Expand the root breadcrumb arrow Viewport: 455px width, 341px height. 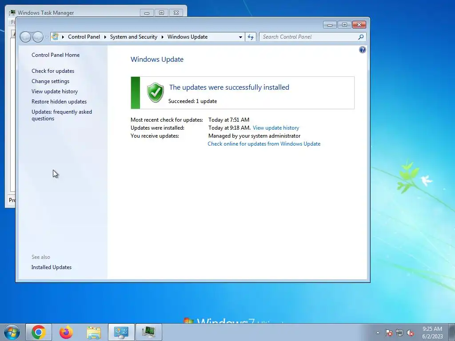coord(63,37)
